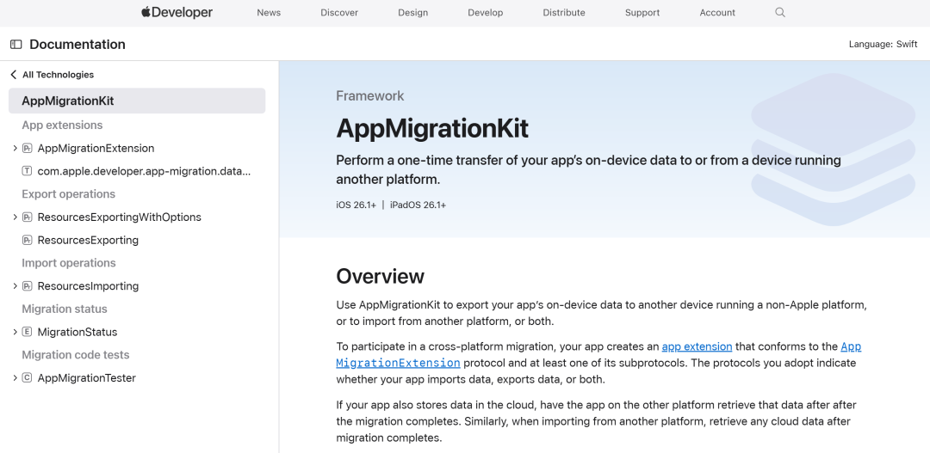The width and height of the screenshot is (930, 453).
Task: Expand the ResourcesImporting disclosure arrow
Action: point(15,286)
